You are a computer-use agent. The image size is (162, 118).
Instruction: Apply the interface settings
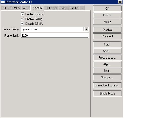pyautogui.click(x=107, y=22)
